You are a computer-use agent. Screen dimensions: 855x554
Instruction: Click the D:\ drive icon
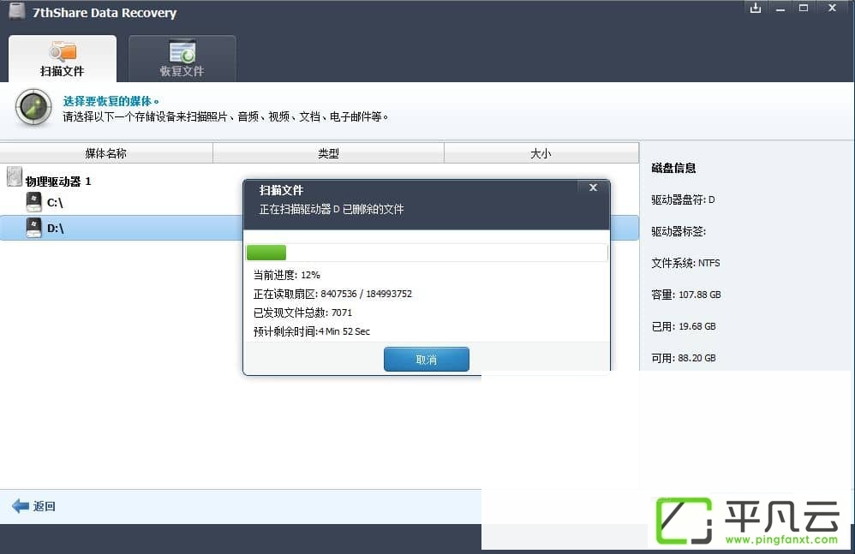[x=33, y=228]
